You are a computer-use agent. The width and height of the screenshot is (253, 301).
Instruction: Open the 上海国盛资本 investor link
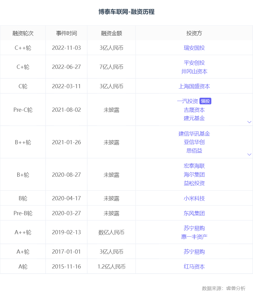[x=194, y=86]
